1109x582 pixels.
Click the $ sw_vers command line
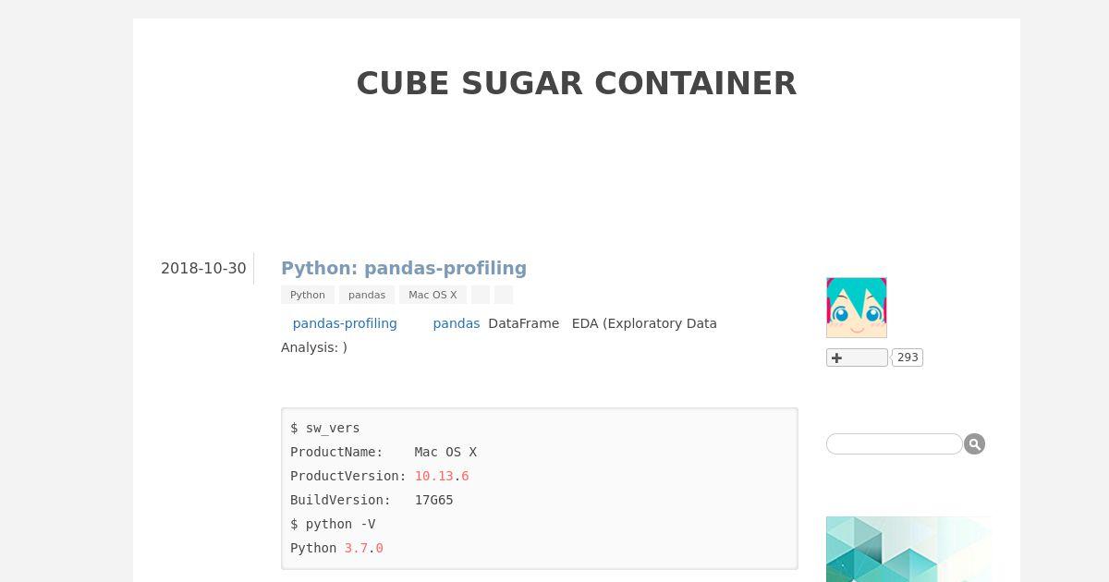tap(325, 428)
